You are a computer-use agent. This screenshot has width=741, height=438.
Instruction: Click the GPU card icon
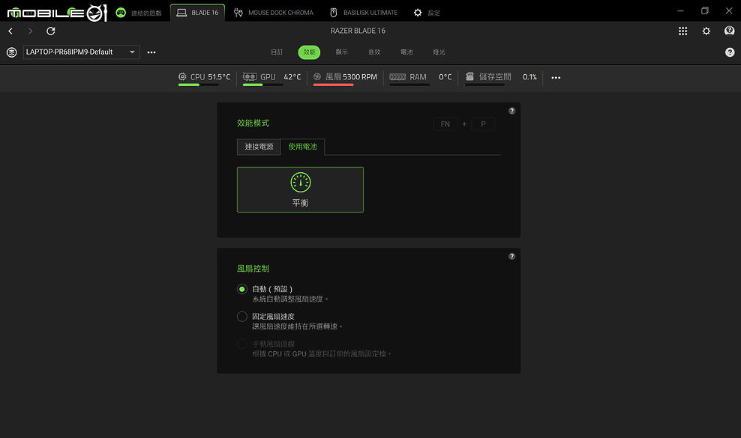250,76
